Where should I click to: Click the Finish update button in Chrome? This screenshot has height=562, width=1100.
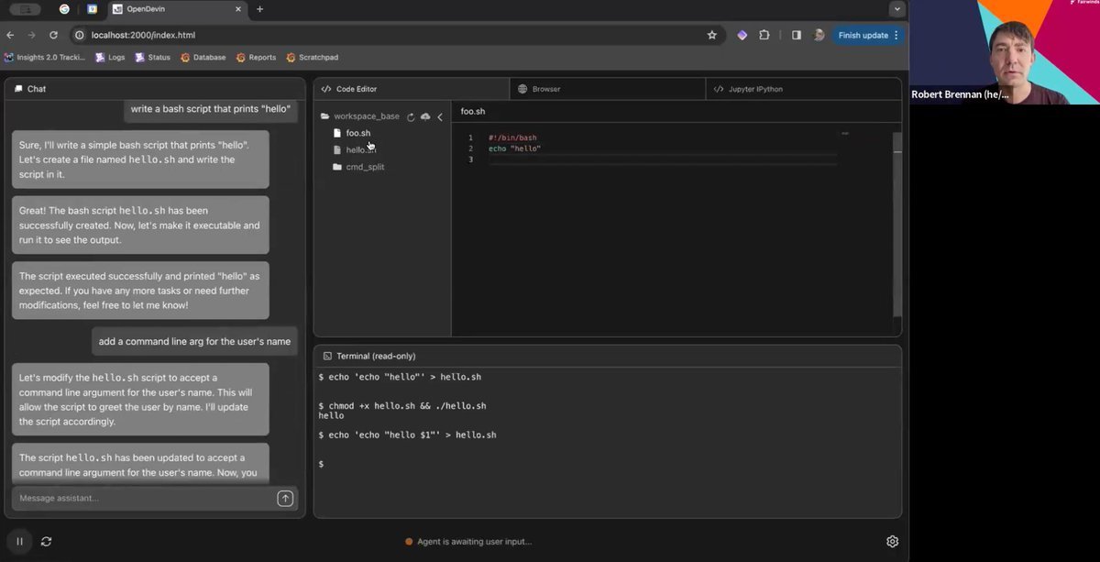pyautogui.click(x=863, y=35)
